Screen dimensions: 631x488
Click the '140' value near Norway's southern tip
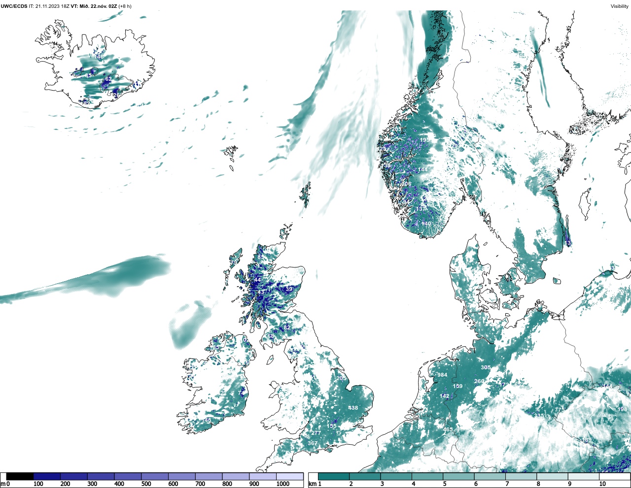point(426,224)
